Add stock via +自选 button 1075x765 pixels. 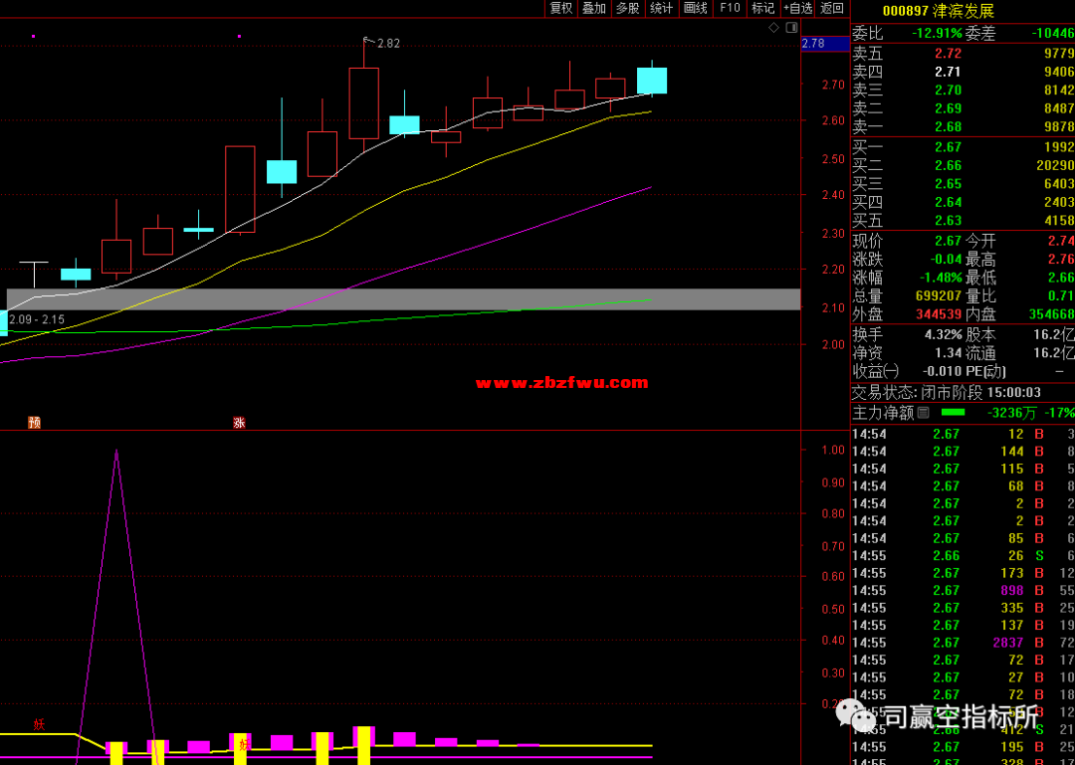pos(797,8)
